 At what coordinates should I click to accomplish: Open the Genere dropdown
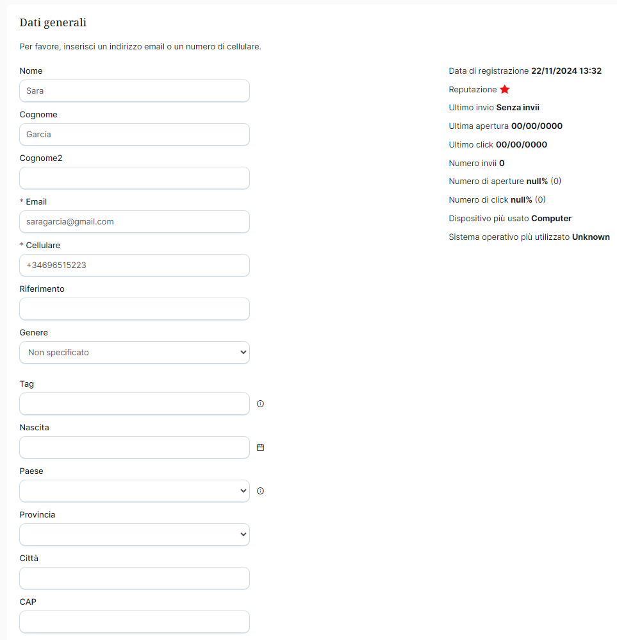point(135,353)
